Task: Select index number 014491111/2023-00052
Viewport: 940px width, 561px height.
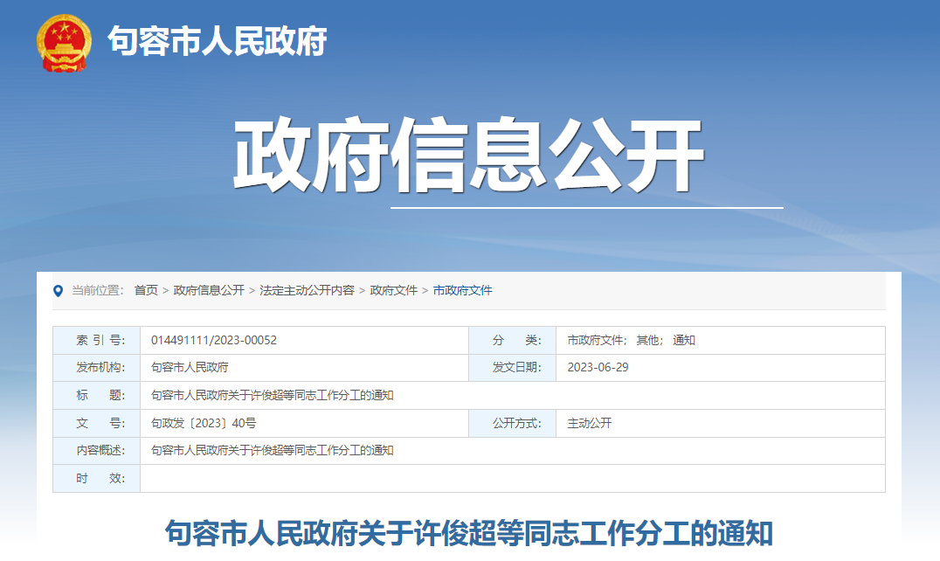Action: click(214, 341)
